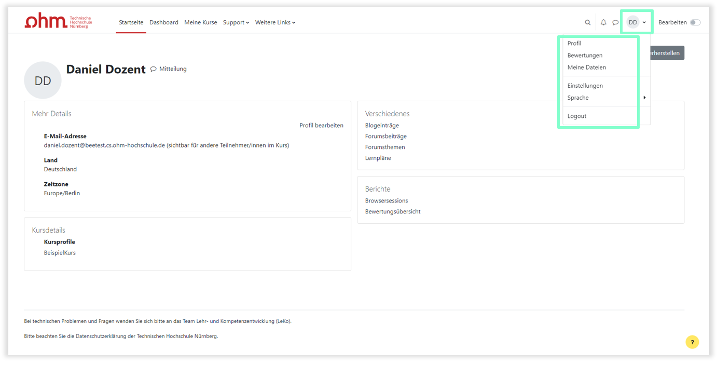
Task: Switch to the Dashboard tab
Action: [163, 23]
